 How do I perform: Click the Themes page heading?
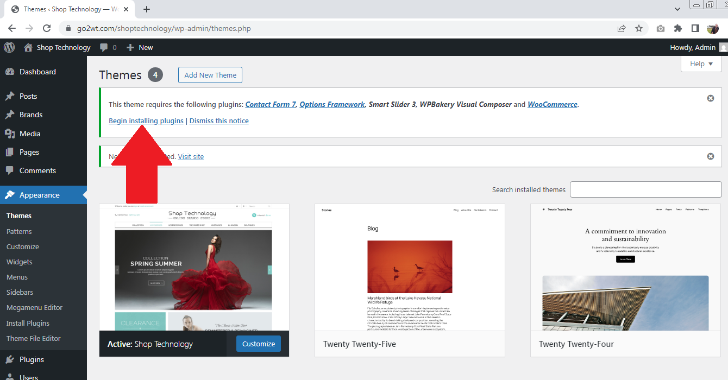click(120, 75)
